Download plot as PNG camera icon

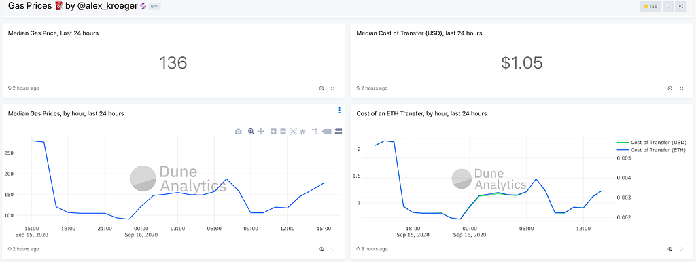[x=239, y=131]
